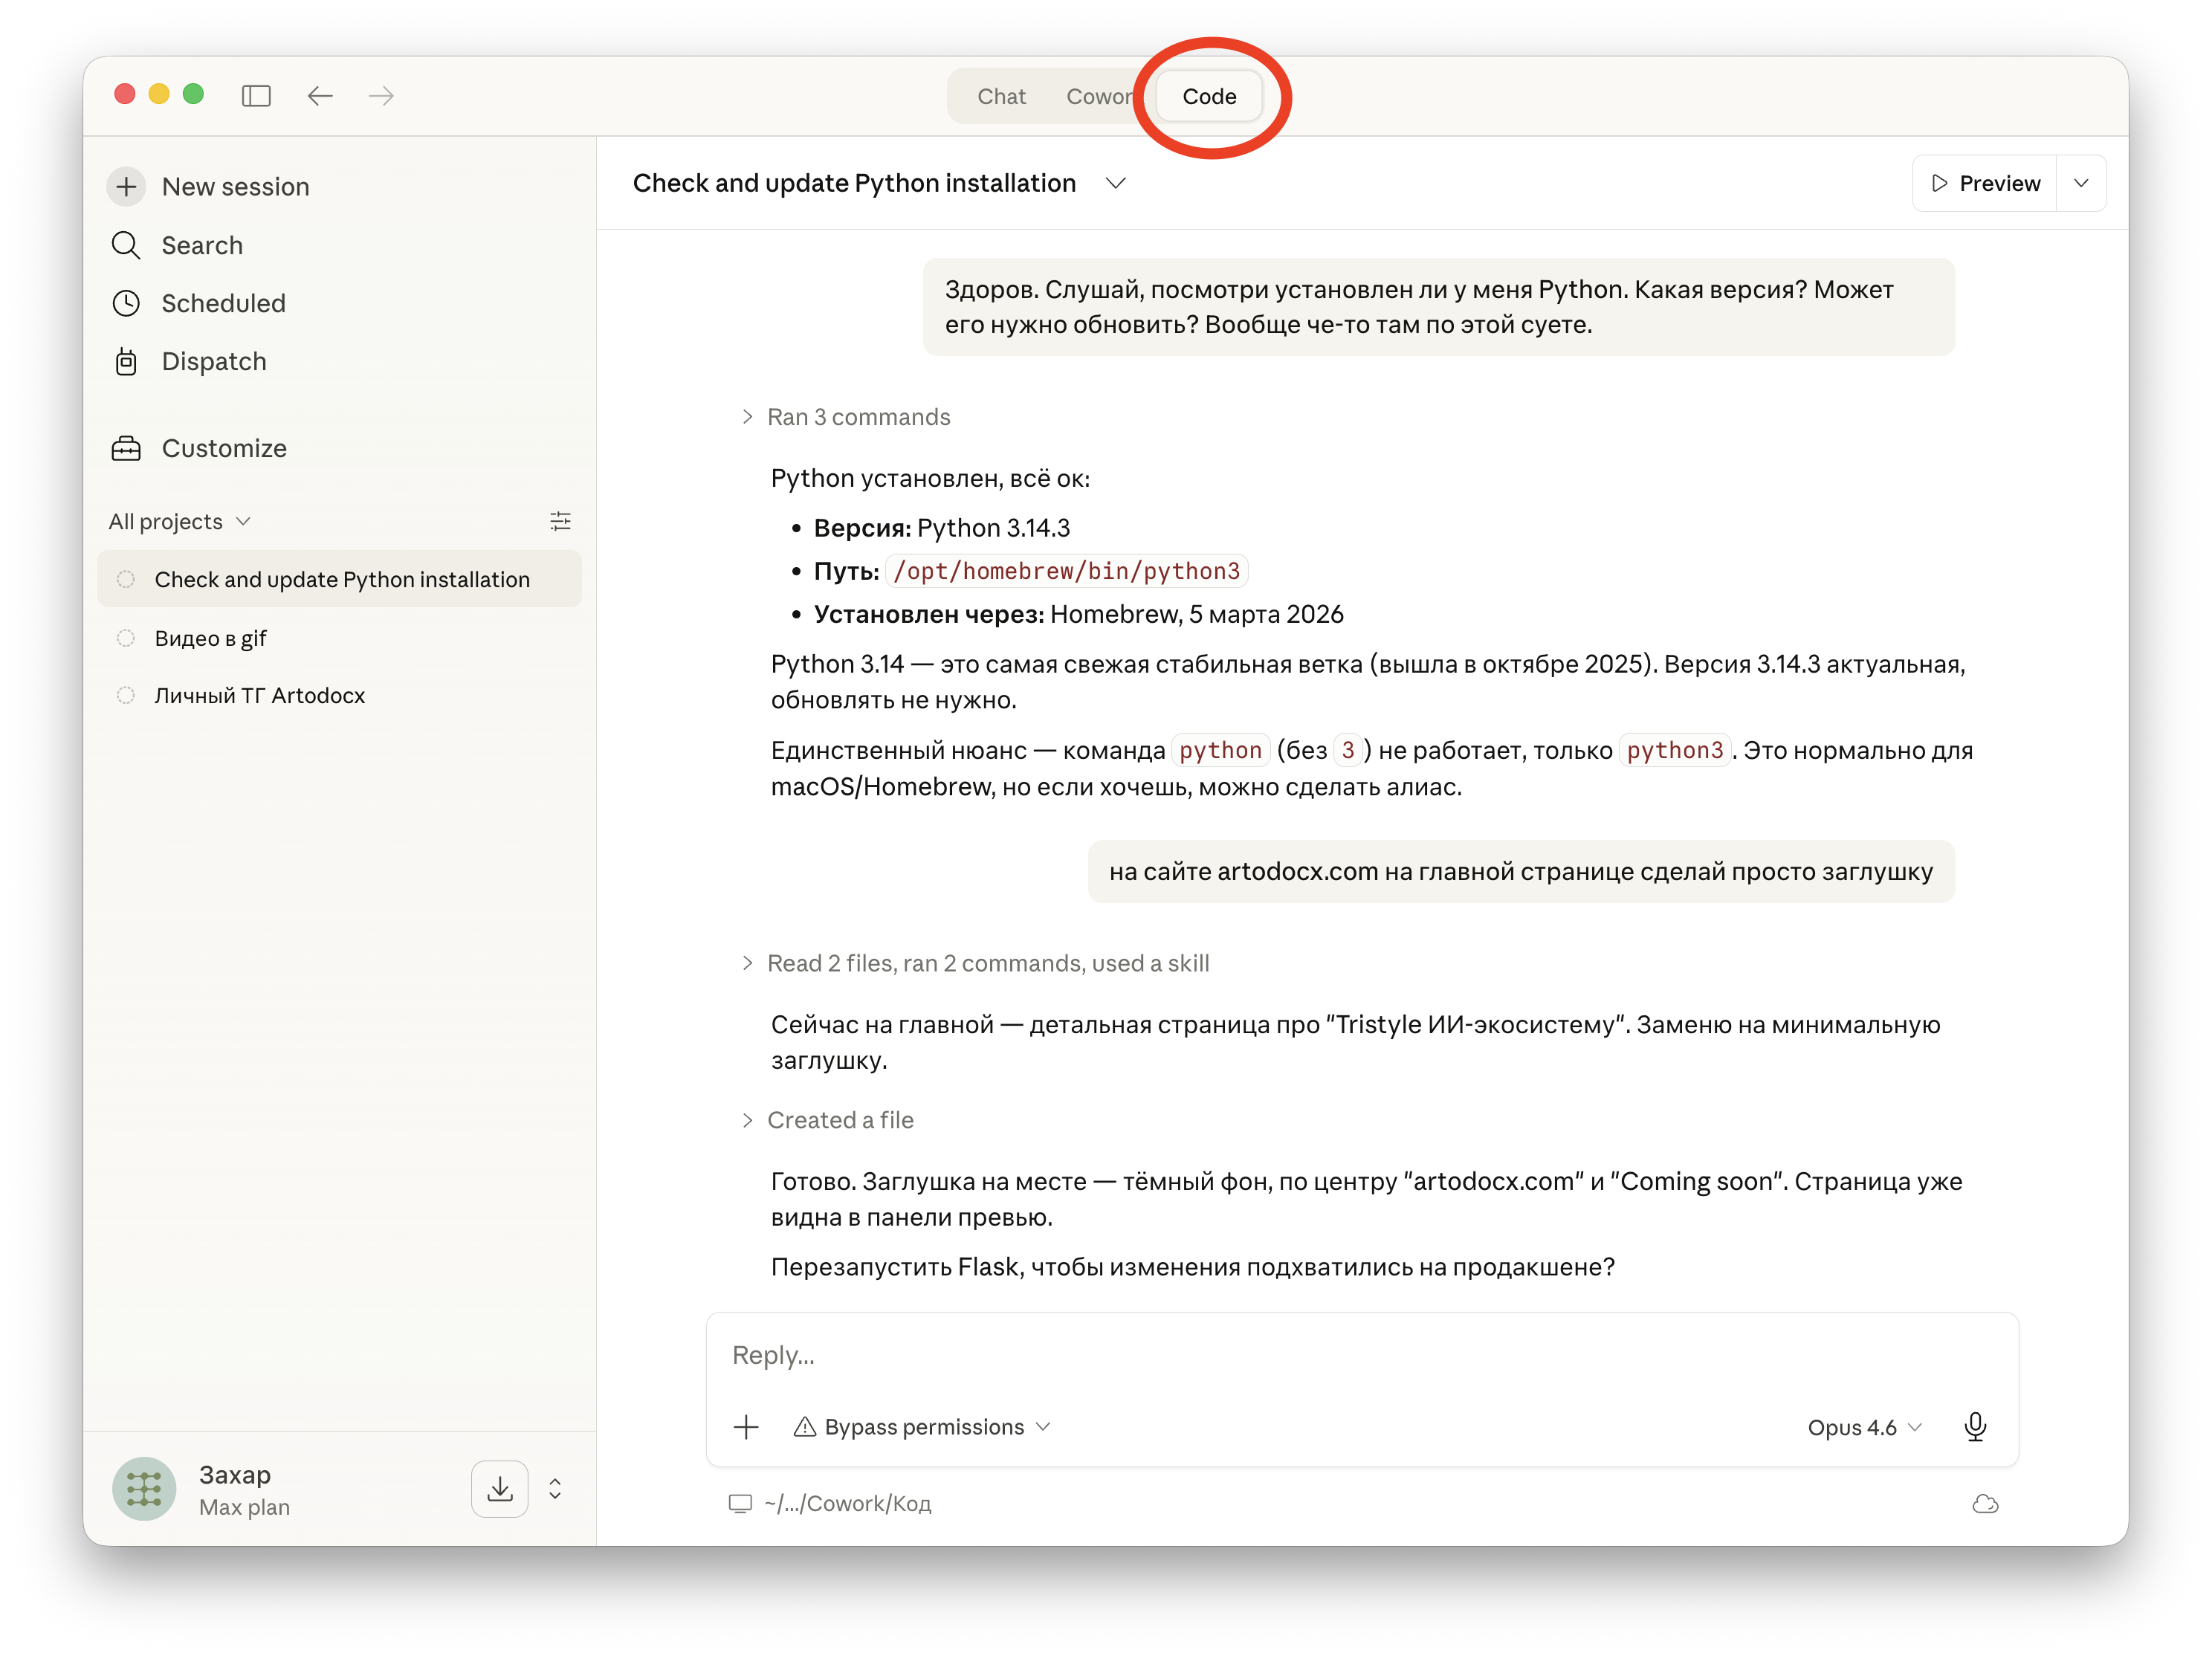Click the microphone voice input icon
Image resolution: width=2212 pixels, height=1656 pixels.
click(x=1974, y=1427)
